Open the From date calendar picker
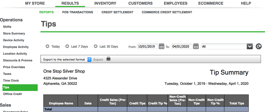Image resolution: width=265 pixels, height=112 pixels. point(161,47)
